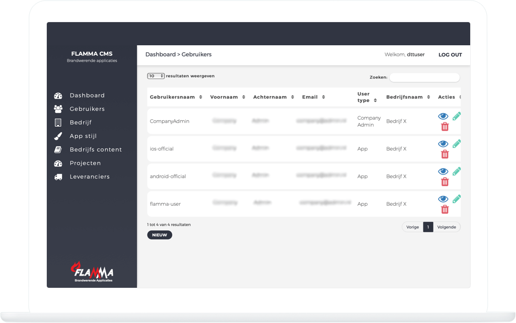Click the Leveranciers truck icon
The height and width of the screenshot is (323, 516).
tap(58, 177)
